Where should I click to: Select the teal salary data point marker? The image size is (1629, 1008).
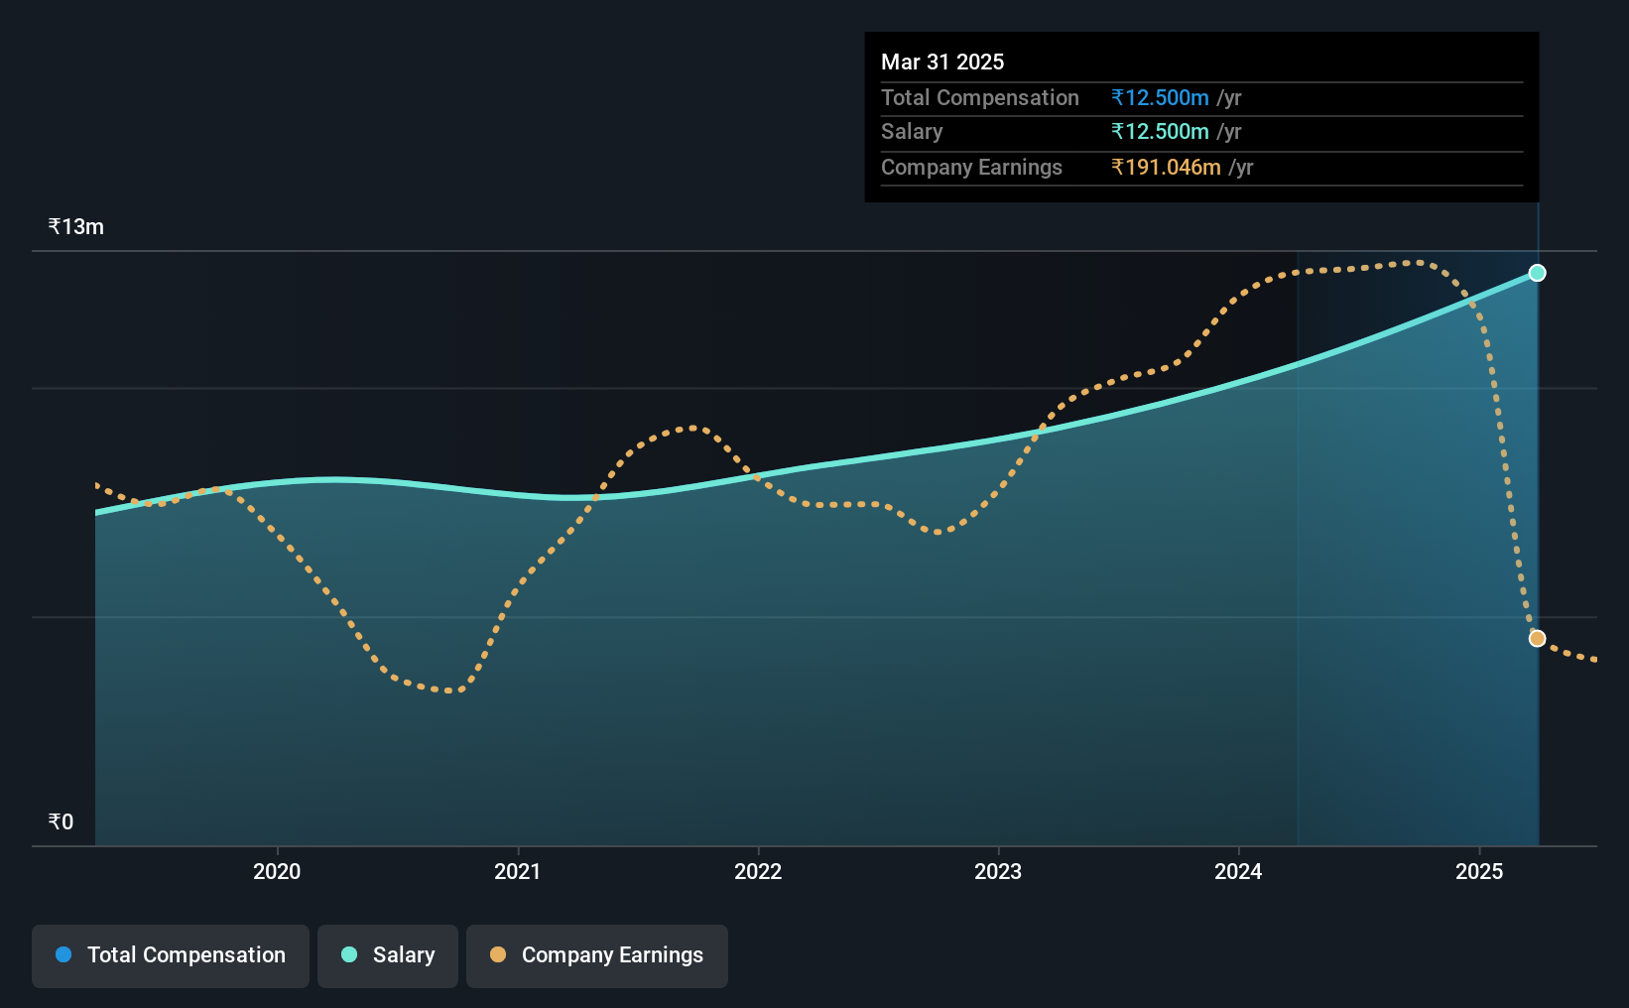pyautogui.click(x=1537, y=273)
